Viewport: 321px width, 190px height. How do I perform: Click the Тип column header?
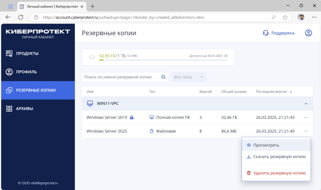click(152, 92)
